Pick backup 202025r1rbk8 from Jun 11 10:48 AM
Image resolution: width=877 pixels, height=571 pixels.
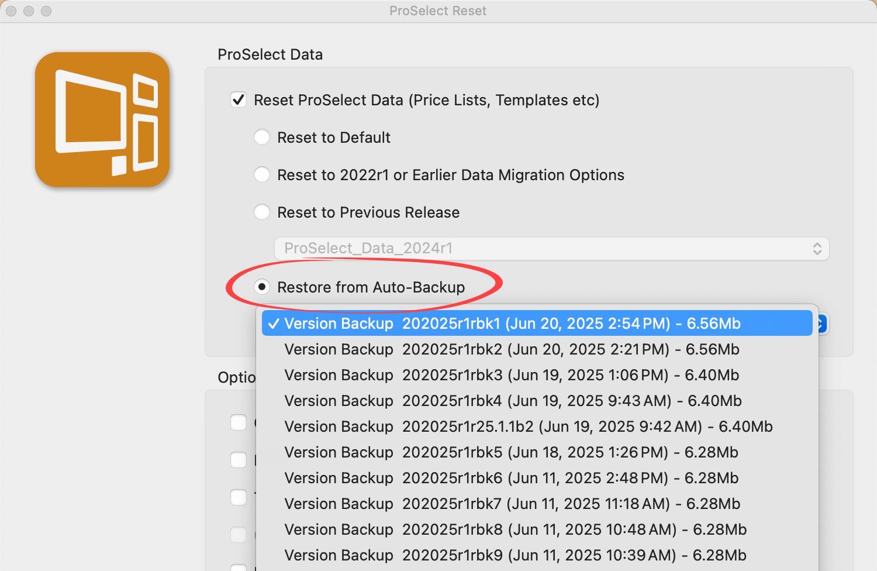point(515,529)
